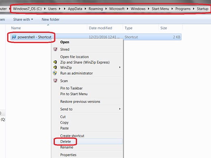Open the Share with dropdown
This screenshot has height=158, width=211.
click(23, 19)
